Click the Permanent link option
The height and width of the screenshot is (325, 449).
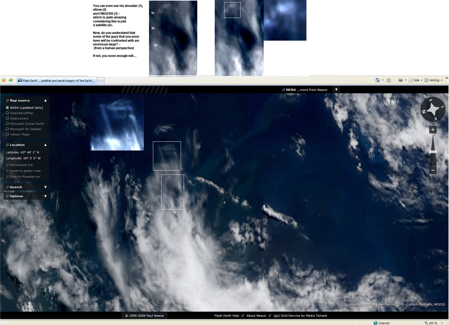(x=21, y=165)
